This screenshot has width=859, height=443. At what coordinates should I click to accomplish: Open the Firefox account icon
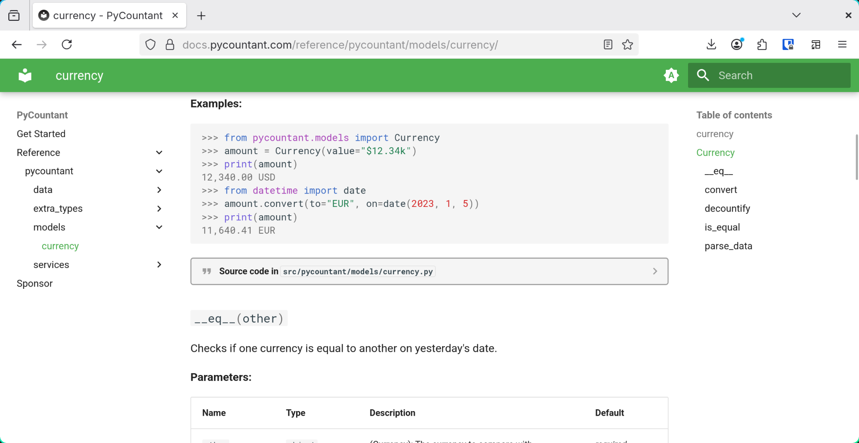tap(737, 45)
